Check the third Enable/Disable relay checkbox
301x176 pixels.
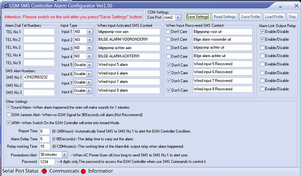click(x=262, y=48)
